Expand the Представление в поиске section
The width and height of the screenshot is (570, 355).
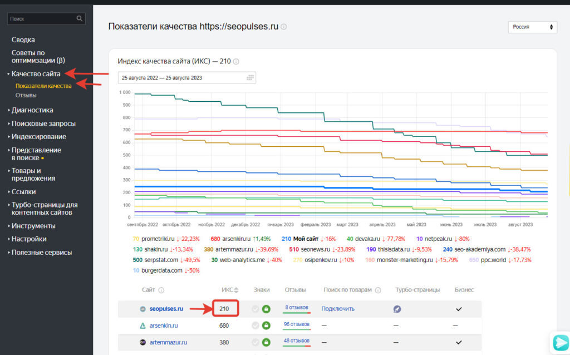click(36, 154)
